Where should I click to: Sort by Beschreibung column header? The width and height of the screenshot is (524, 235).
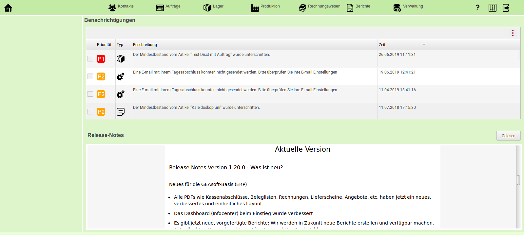coord(145,45)
